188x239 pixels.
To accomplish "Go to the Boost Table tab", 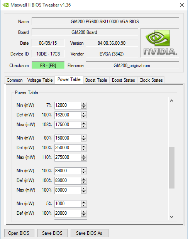I will (x=96, y=80).
